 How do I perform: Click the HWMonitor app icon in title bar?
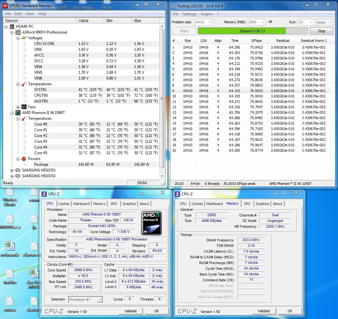click(x=5, y=6)
